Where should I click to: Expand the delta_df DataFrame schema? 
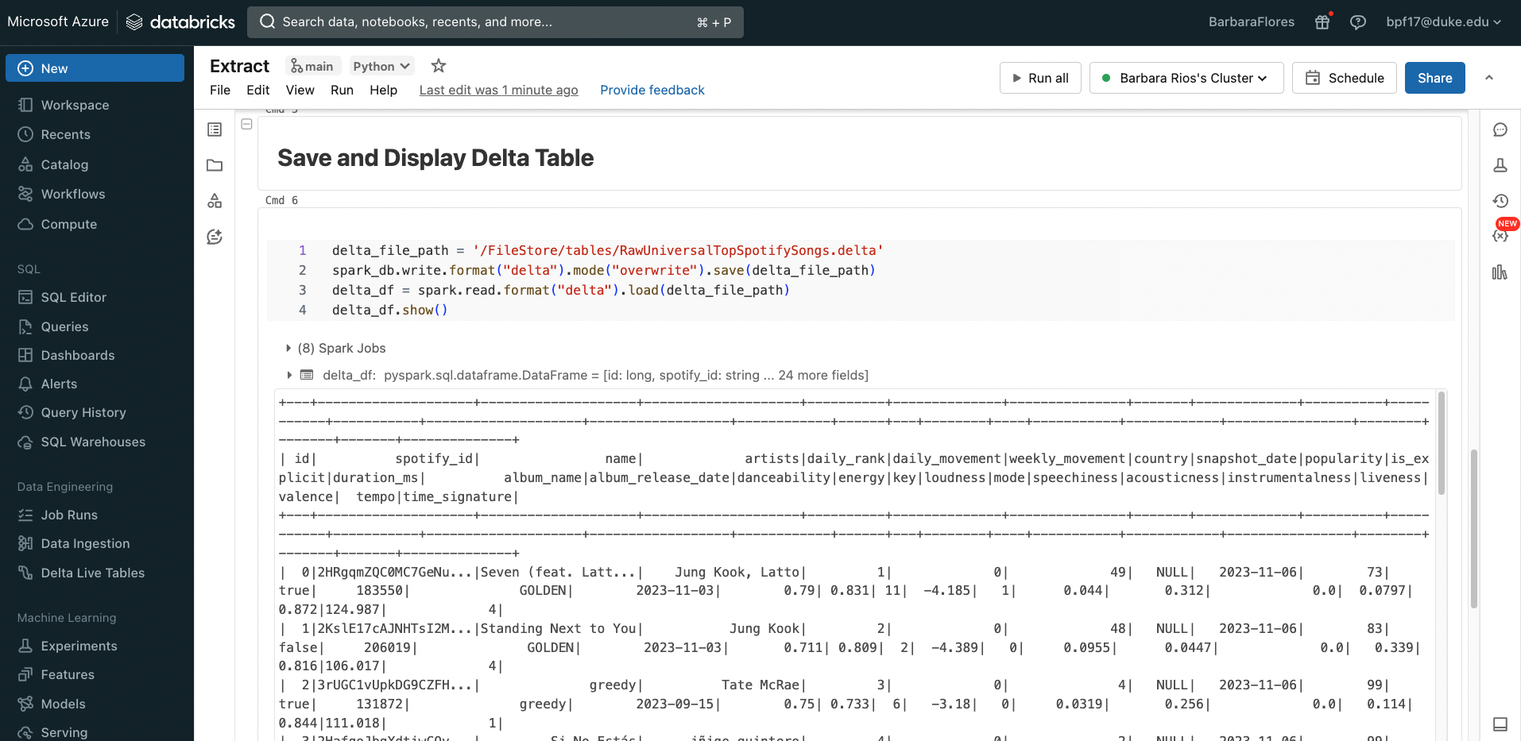pyautogui.click(x=289, y=375)
